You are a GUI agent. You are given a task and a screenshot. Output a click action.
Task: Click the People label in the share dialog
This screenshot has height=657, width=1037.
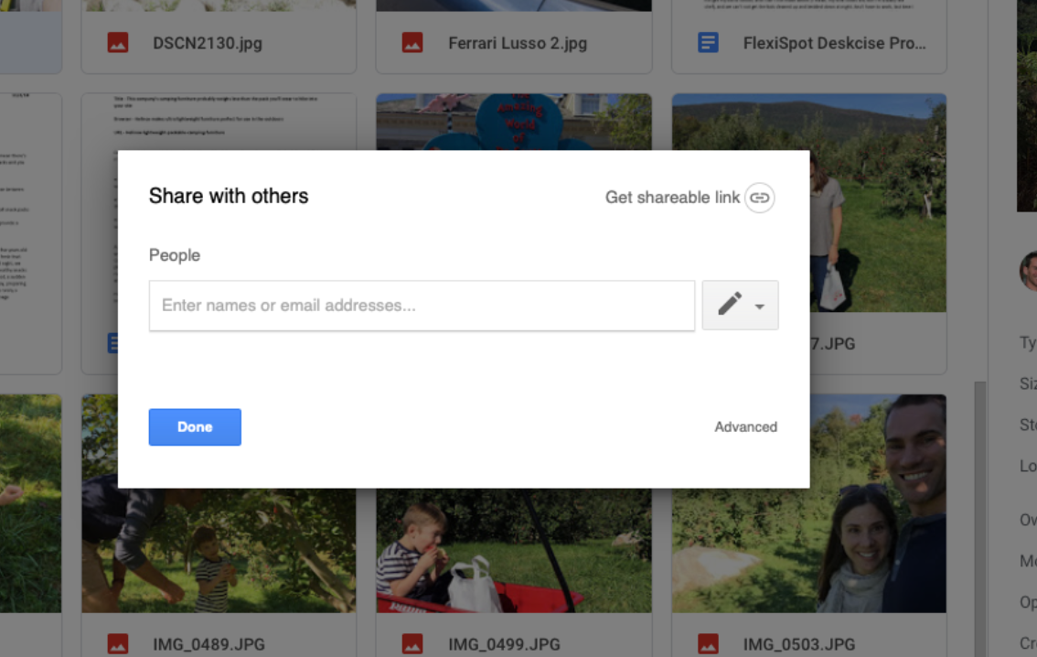[x=175, y=255]
